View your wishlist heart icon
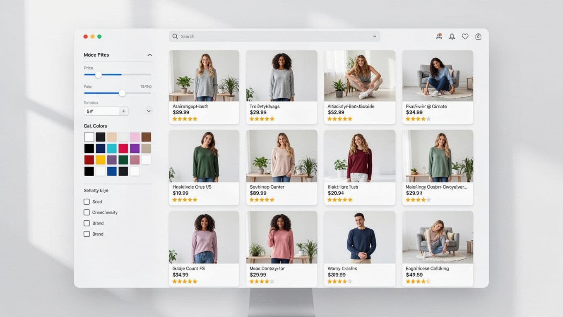 [x=465, y=36]
